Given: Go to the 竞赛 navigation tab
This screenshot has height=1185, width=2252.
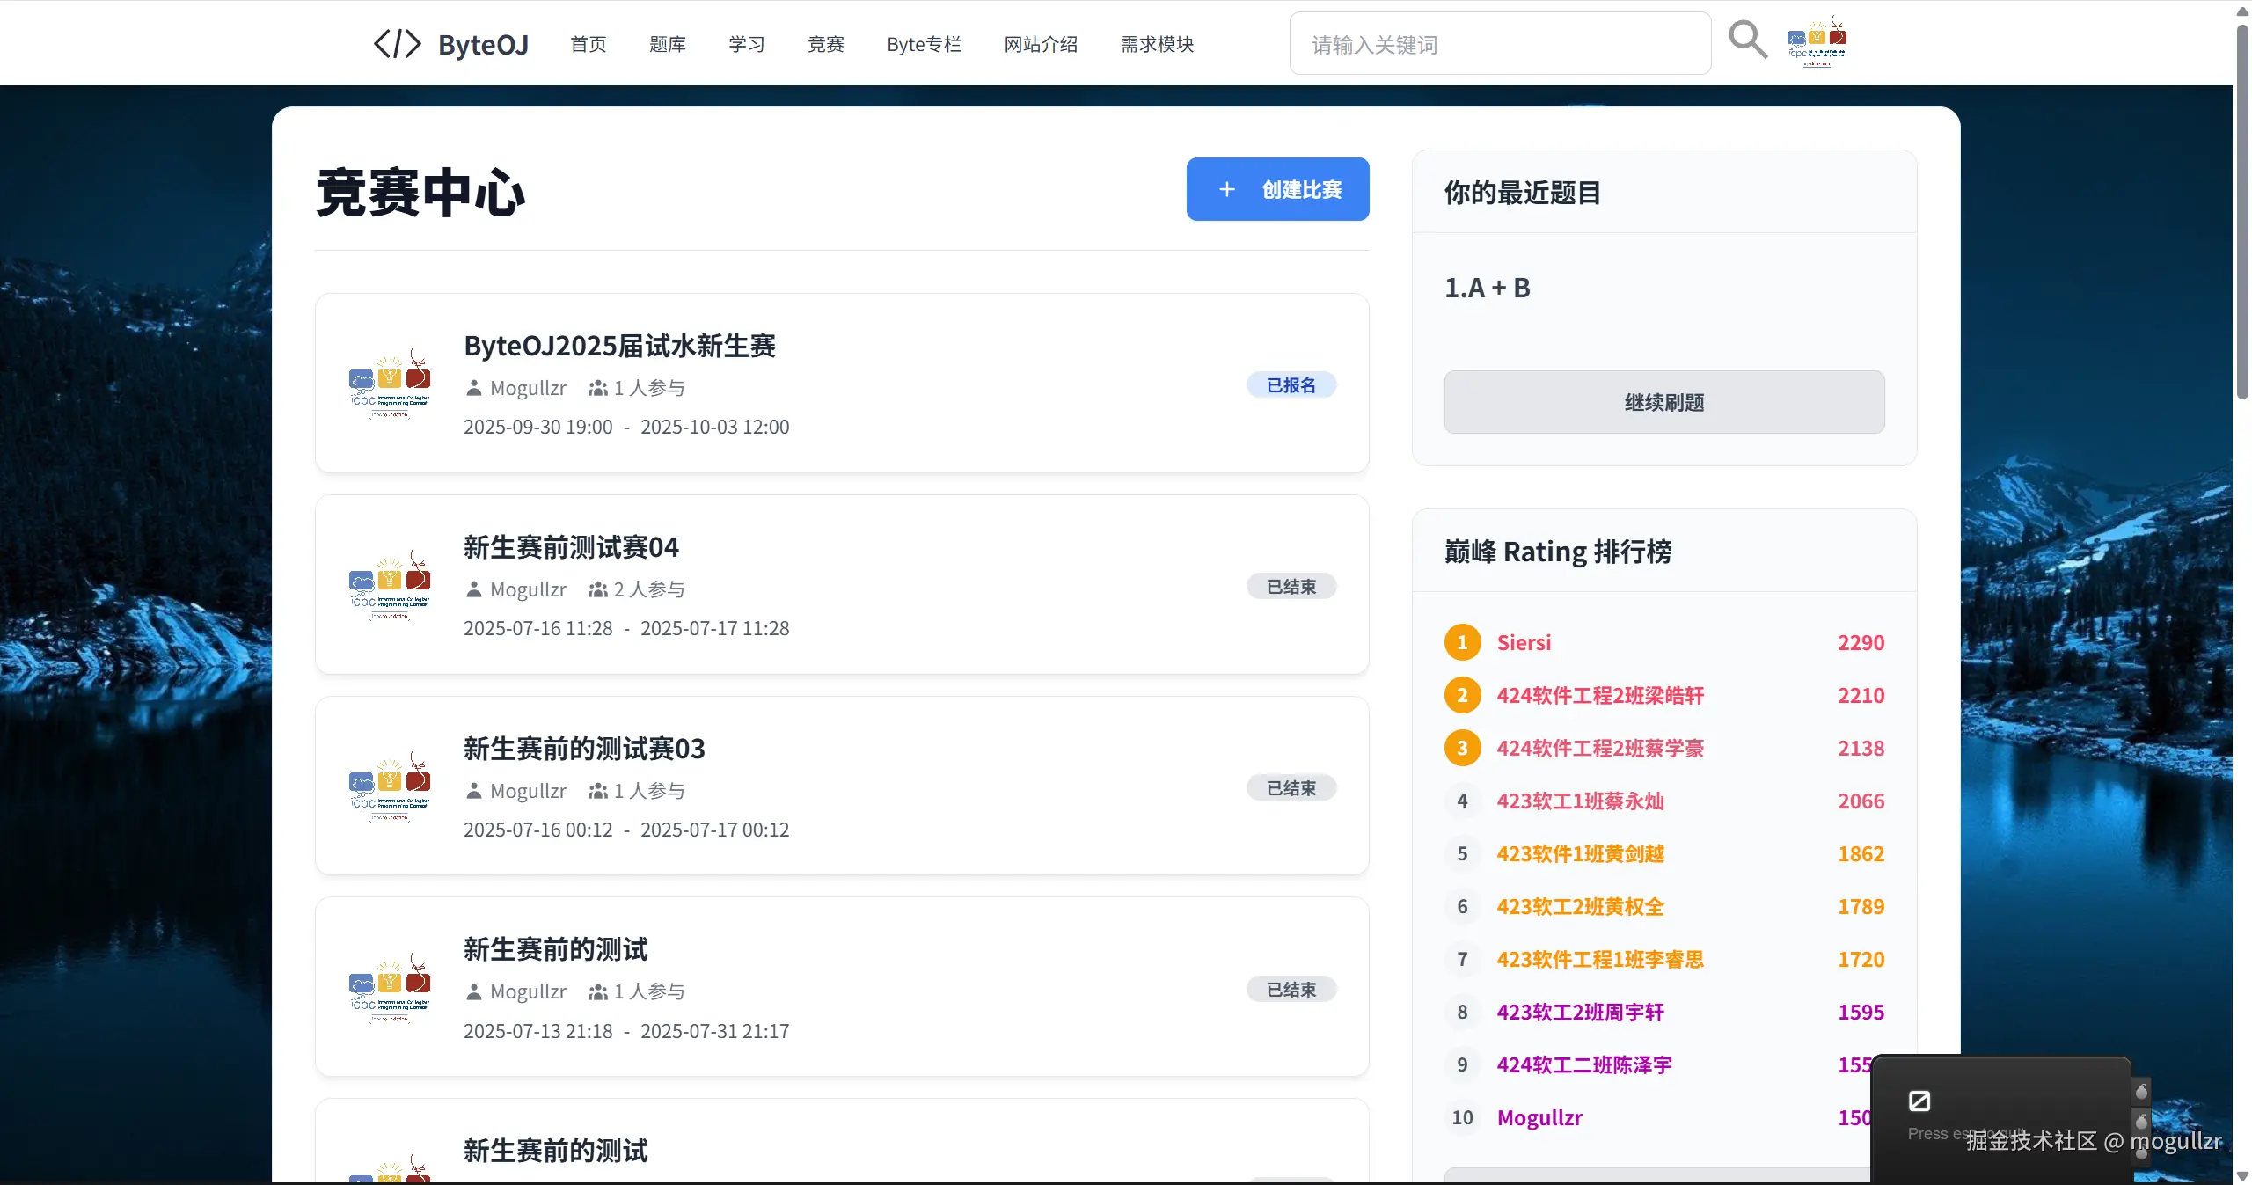Looking at the screenshot, I should point(825,44).
